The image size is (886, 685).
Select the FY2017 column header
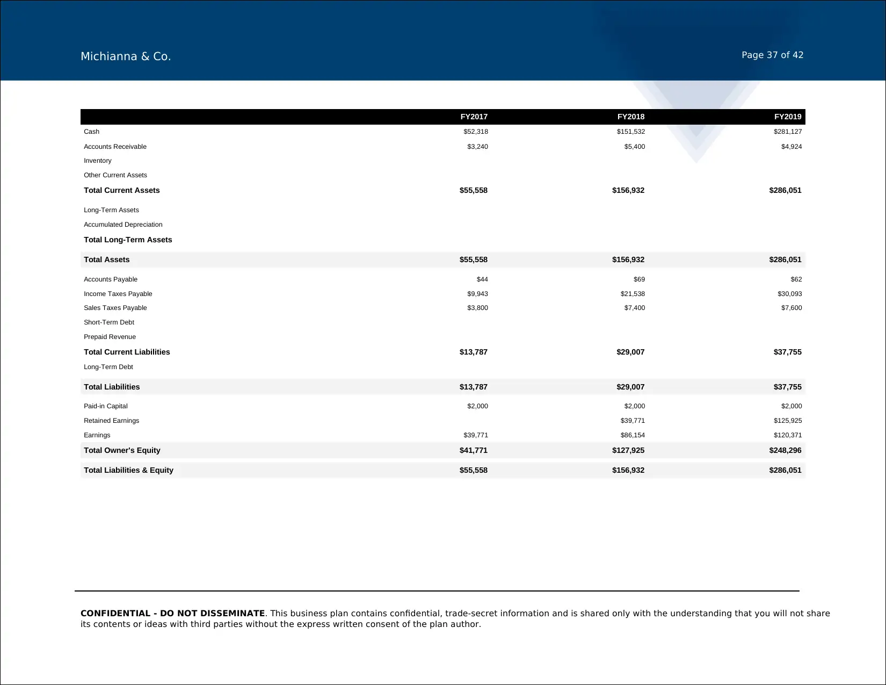coord(474,117)
